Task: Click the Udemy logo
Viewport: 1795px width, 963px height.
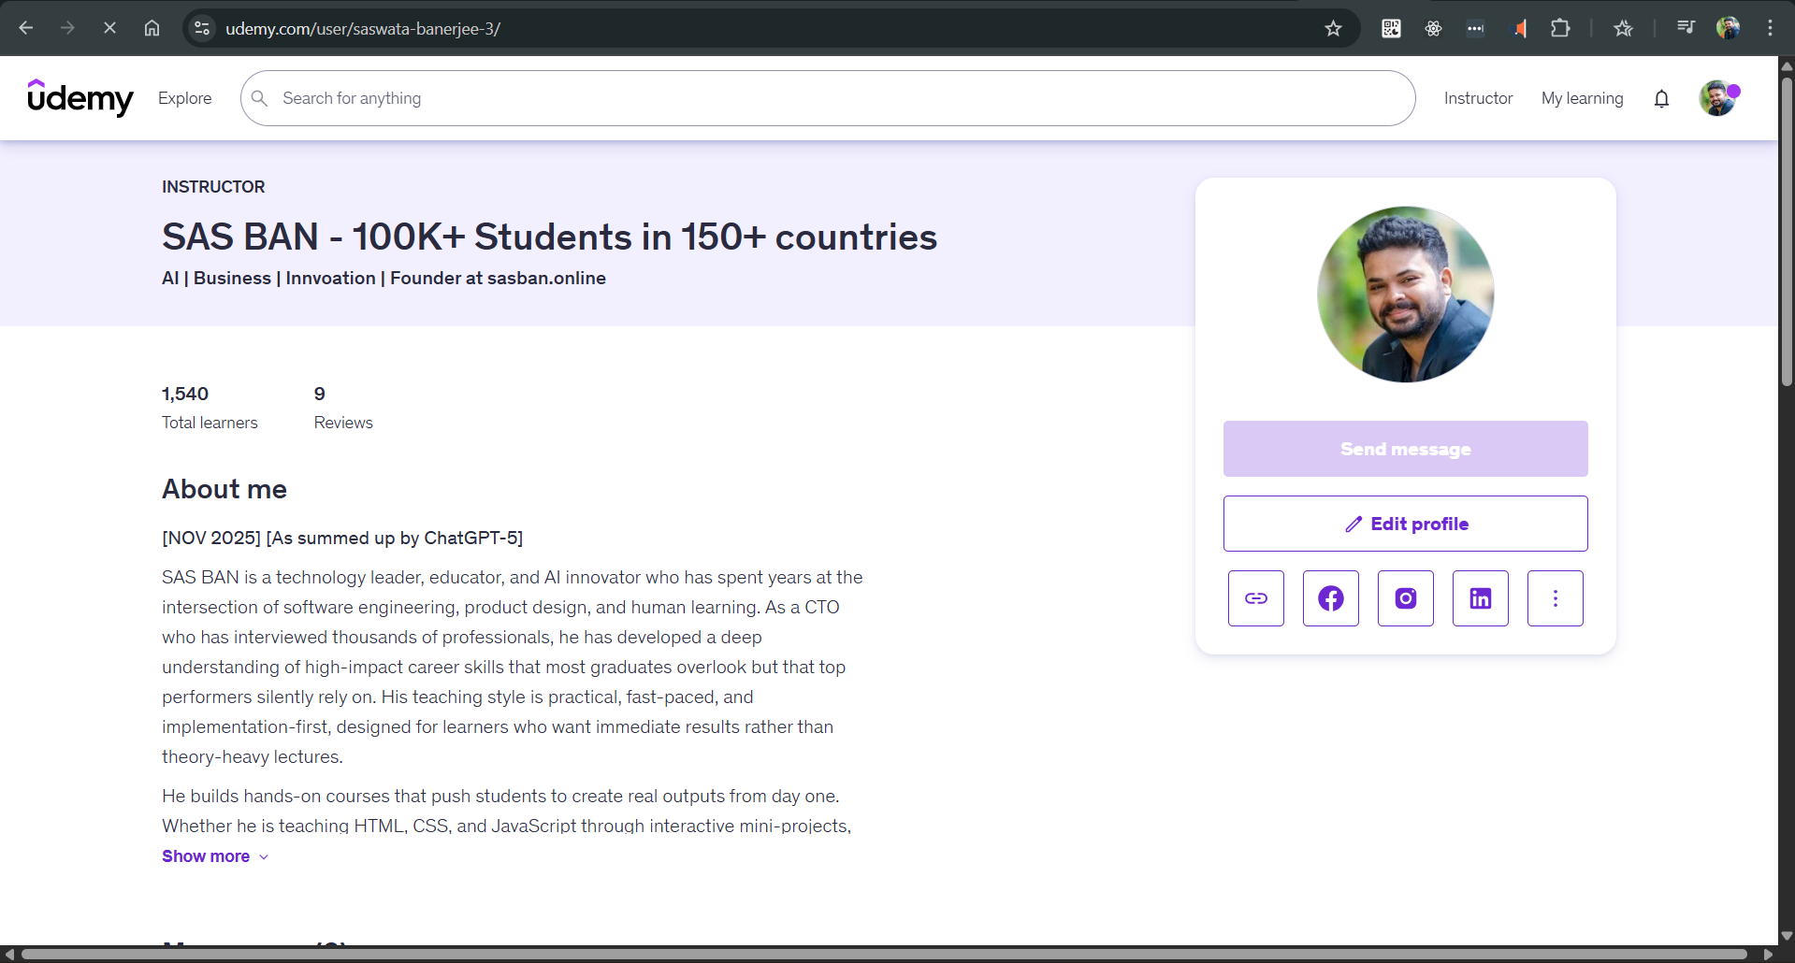Action: point(80,97)
